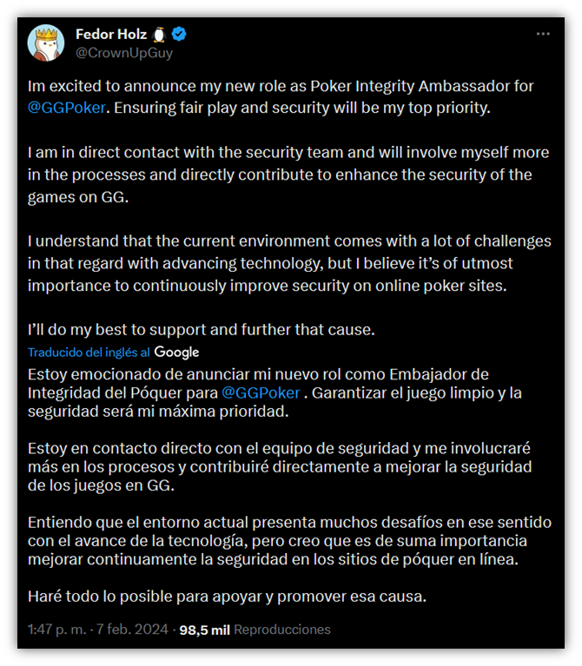The height and width of the screenshot is (666, 582).
Task: Open the three-dot more options menu
Action: tap(543, 34)
